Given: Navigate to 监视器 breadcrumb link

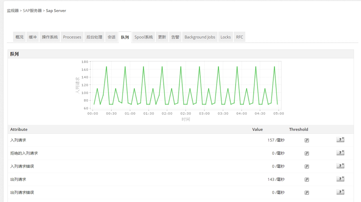Looking at the screenshot, I should click(13, 11).
